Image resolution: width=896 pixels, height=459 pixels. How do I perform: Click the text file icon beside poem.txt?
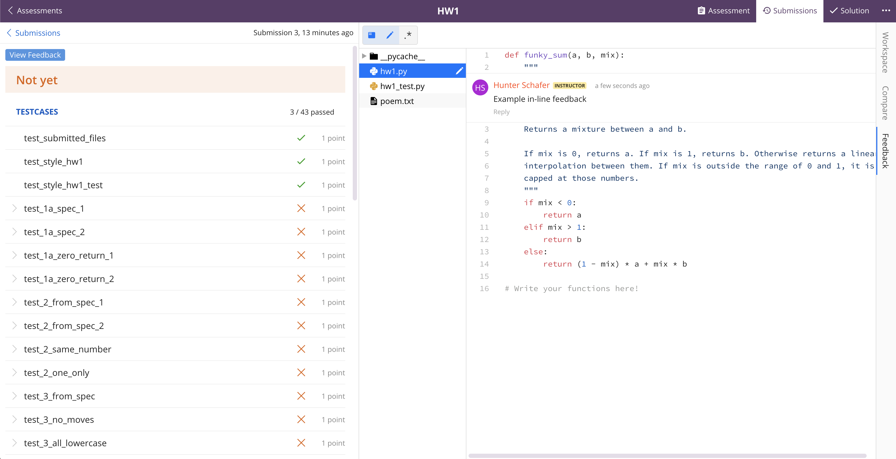[x=374, y=101]
